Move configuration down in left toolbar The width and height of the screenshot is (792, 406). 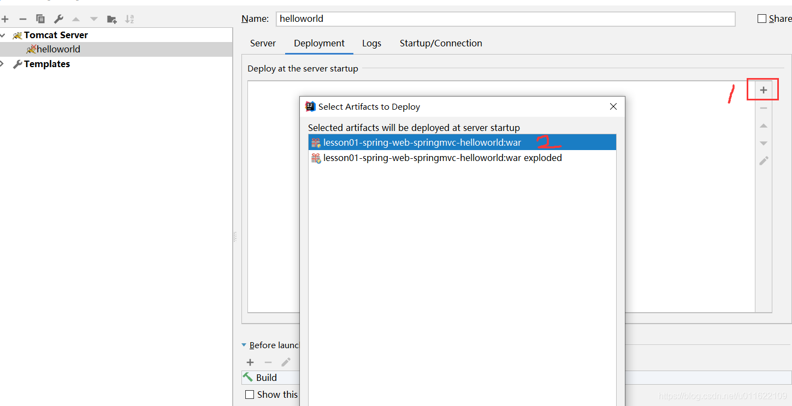coord(93,19)
